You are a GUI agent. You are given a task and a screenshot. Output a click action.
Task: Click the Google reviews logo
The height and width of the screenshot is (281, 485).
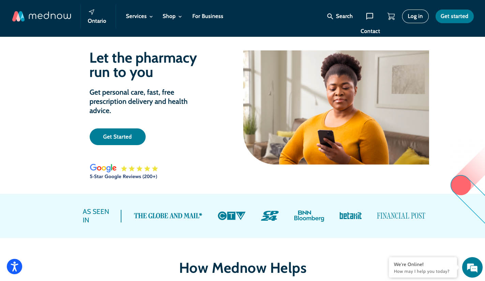point(103,168)
